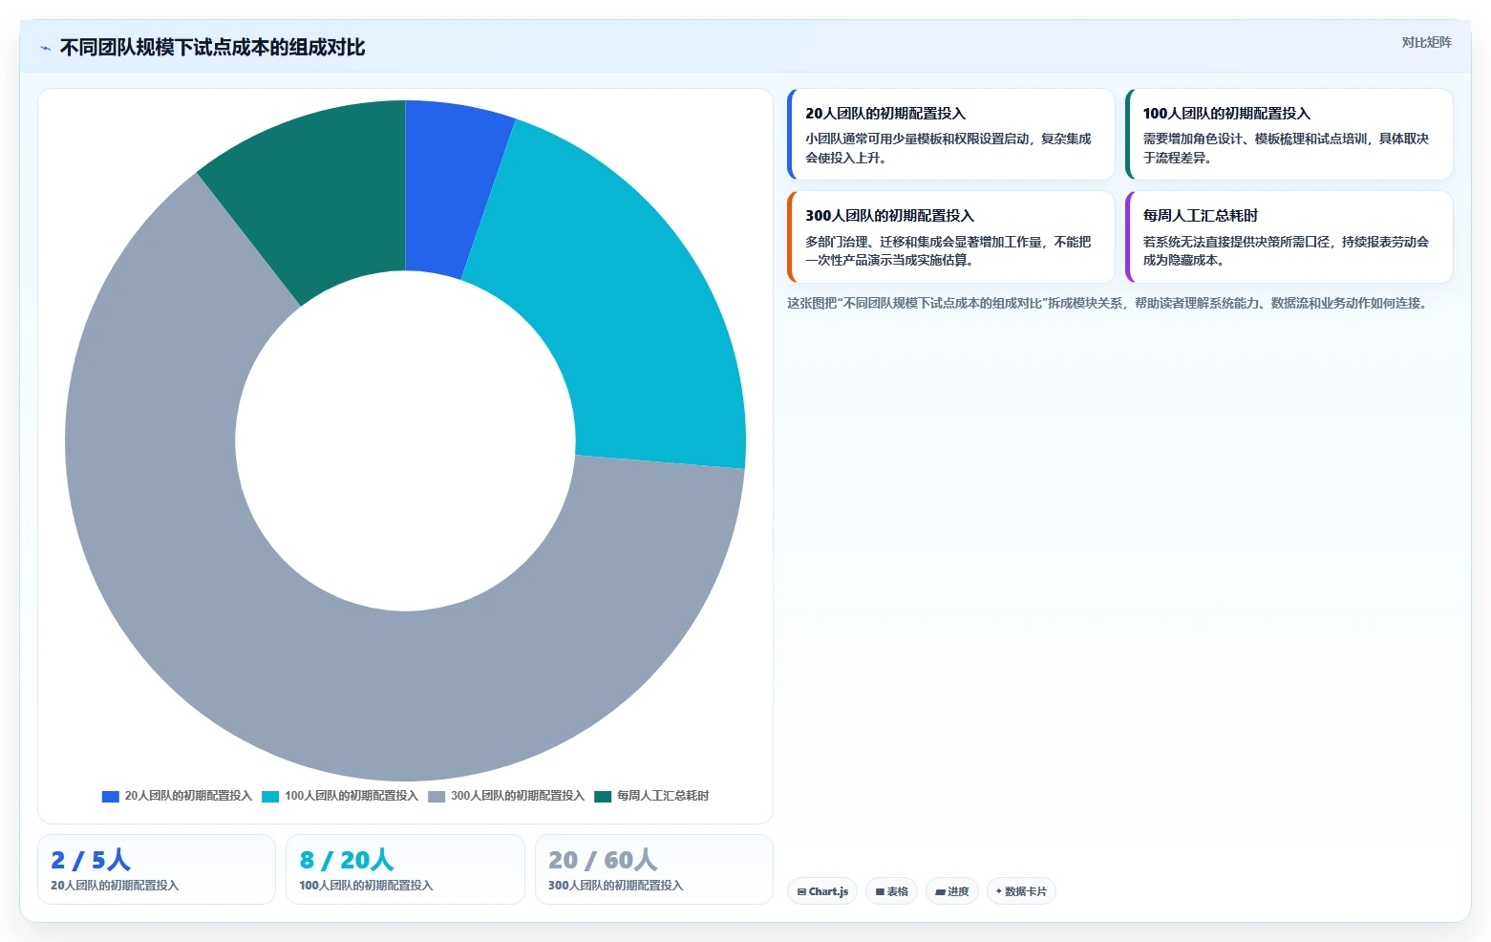
Task: Click the description starting 小团队通常可用少量模板
Action: 948,148
